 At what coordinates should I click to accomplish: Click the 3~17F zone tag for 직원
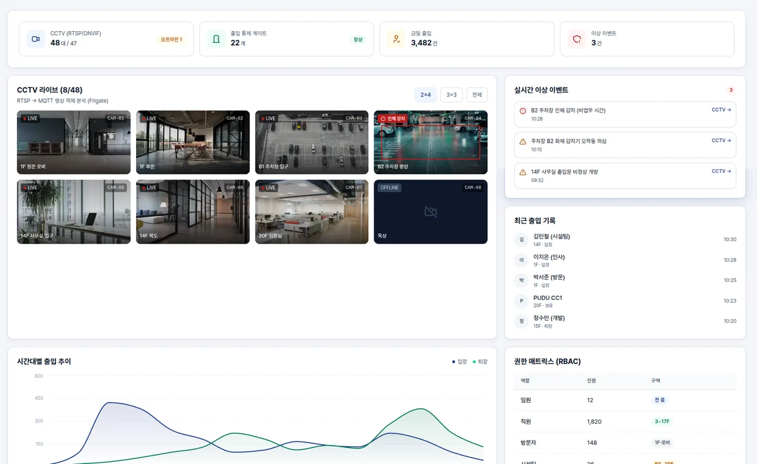(662, 421)
